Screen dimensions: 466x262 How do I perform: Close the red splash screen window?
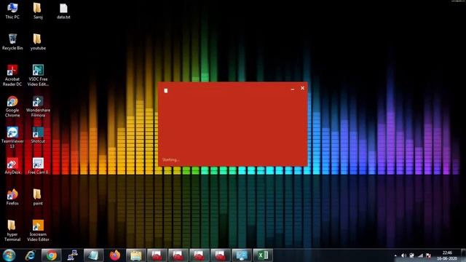tap(302, 88)
